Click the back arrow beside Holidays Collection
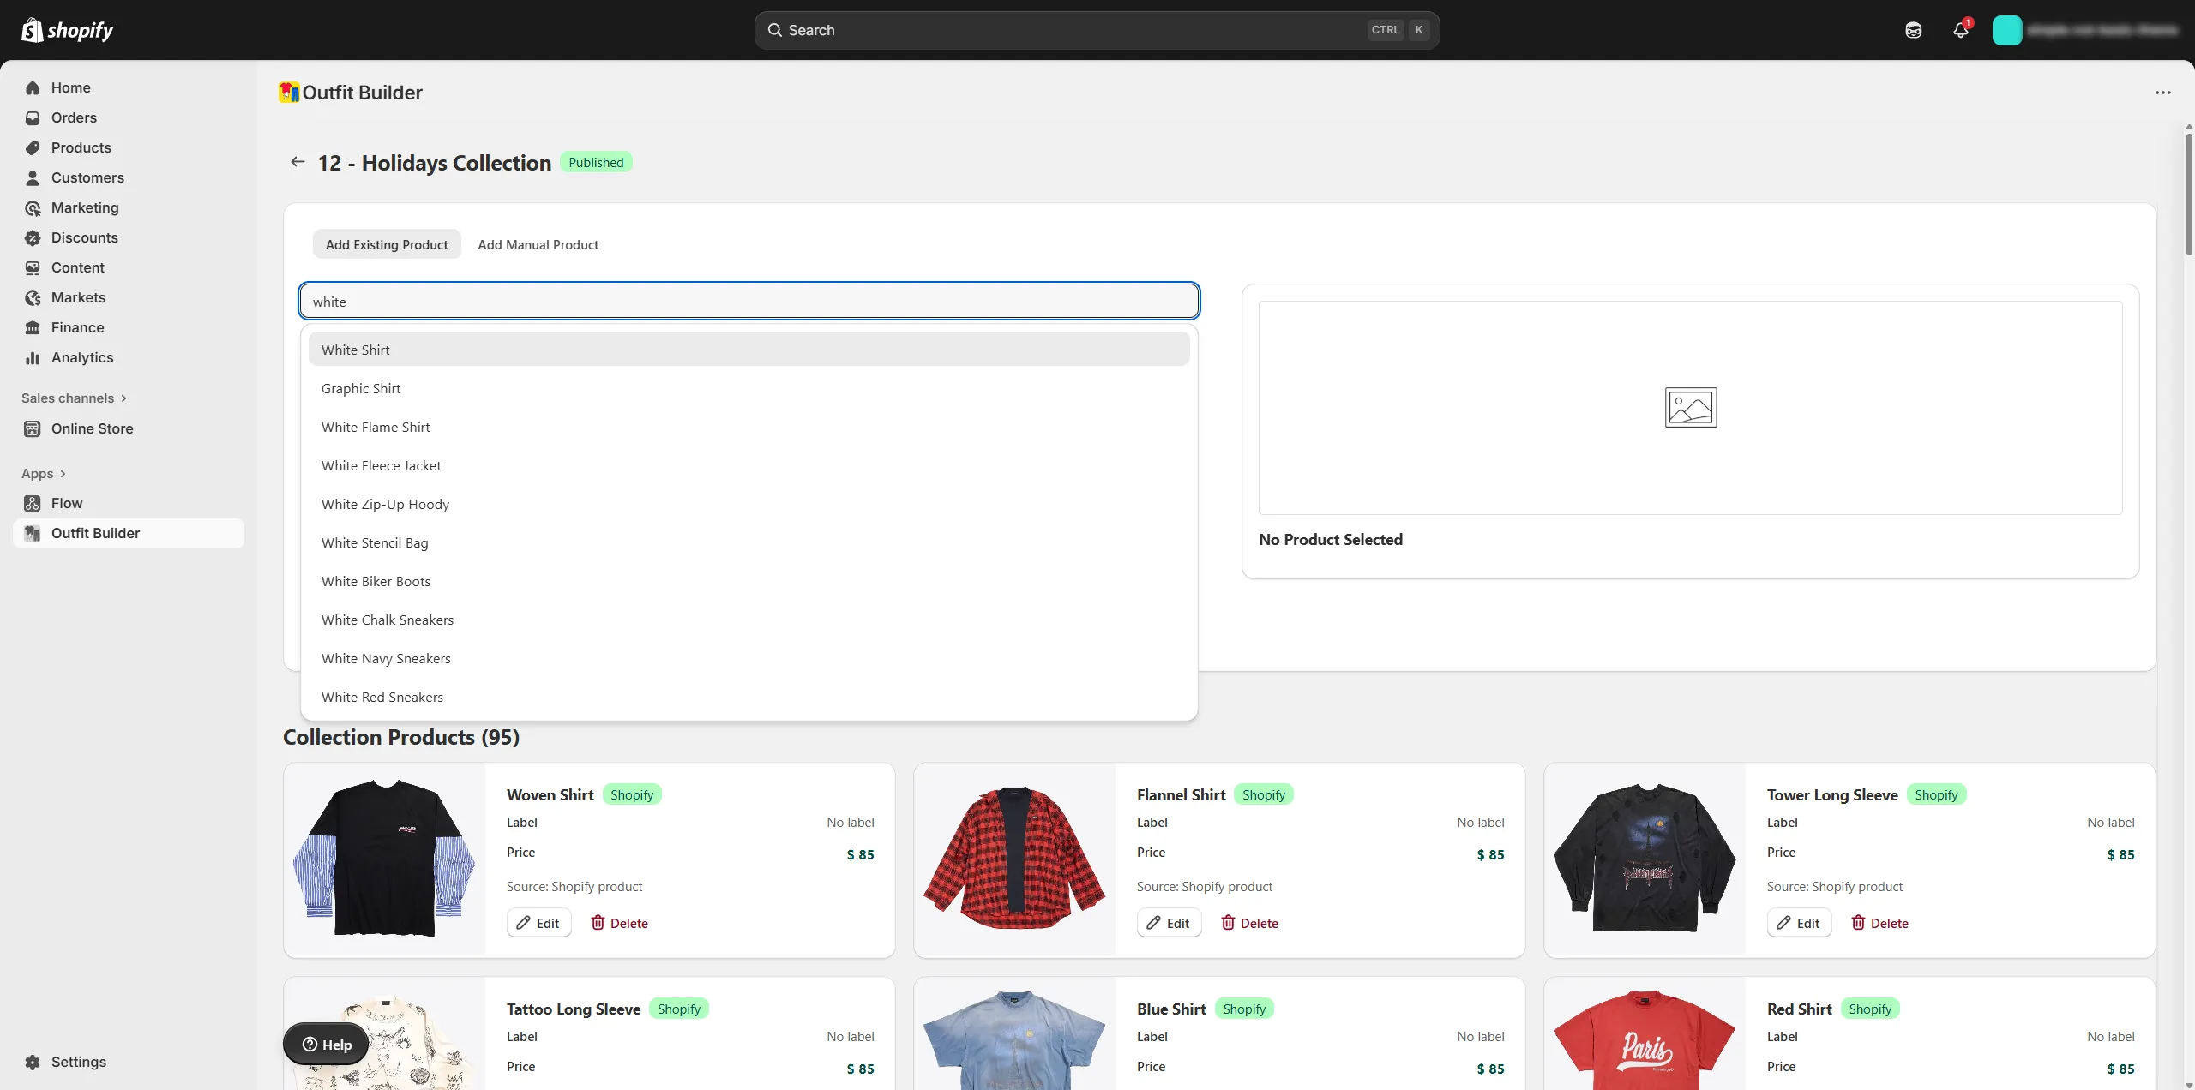The height and width of the screenshot is (1090, 2195). (x=298, y=162)
